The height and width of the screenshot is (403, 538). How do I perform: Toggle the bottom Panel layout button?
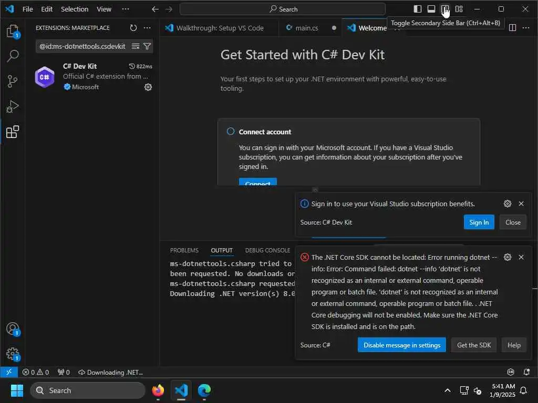coord(431,9)
